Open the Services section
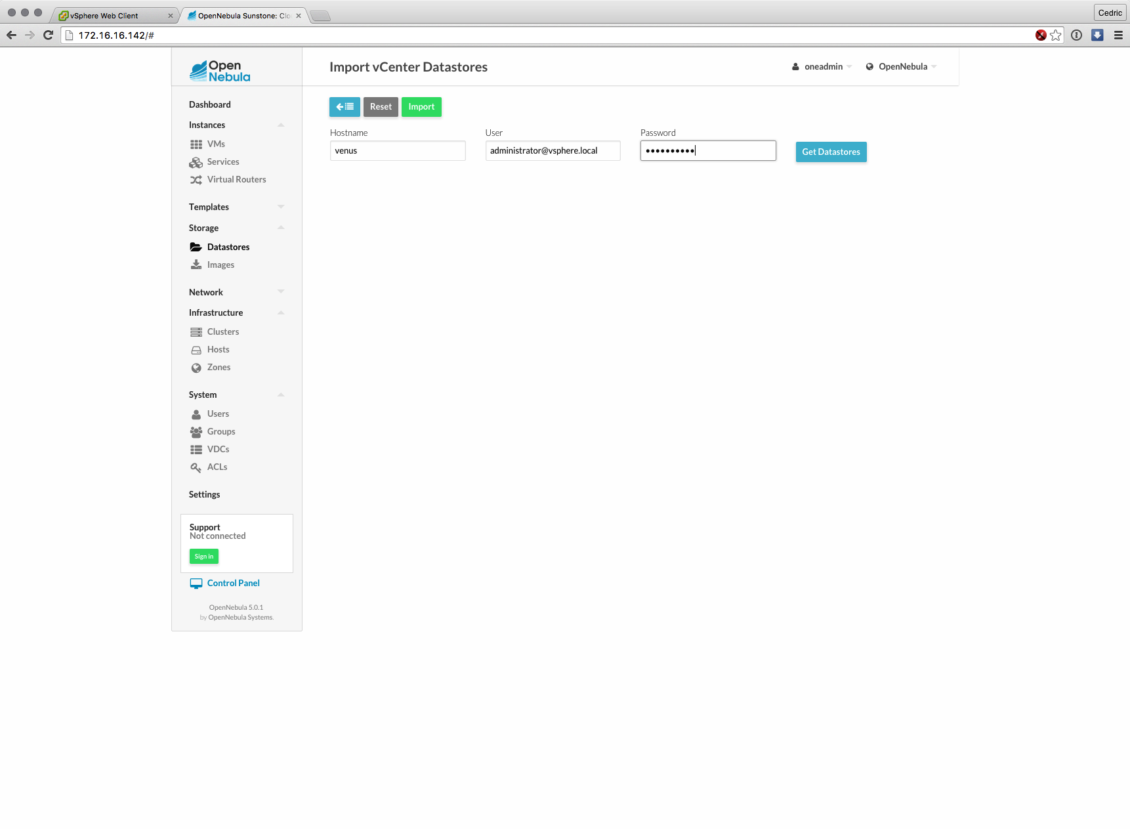The width and height of the screenshot is (1130, 829). [222, 161]
